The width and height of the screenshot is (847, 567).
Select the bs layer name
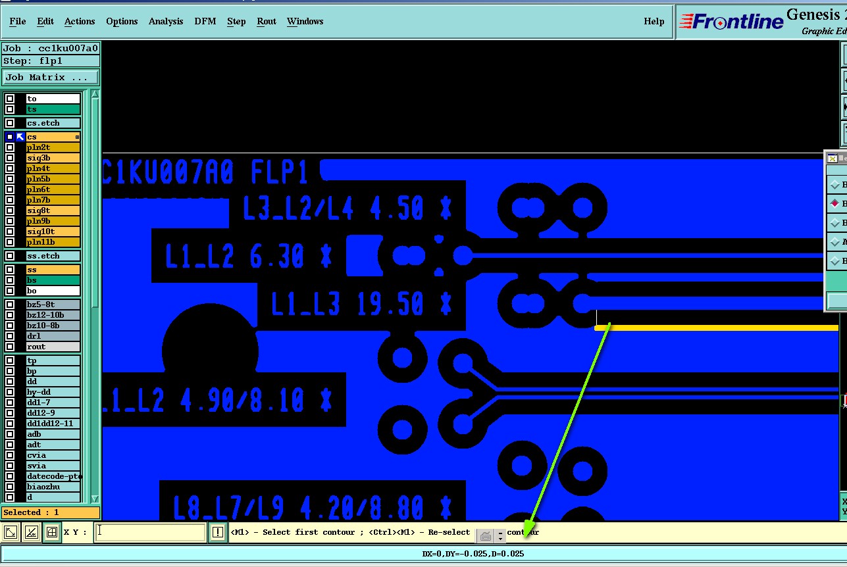pos(53,280)
